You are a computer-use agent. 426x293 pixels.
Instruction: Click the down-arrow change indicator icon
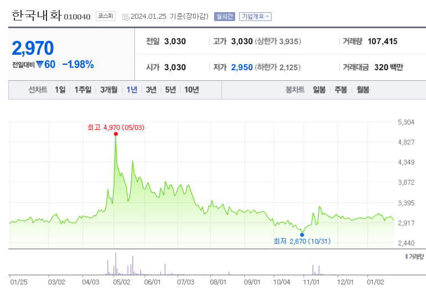(x=40, y=65)
